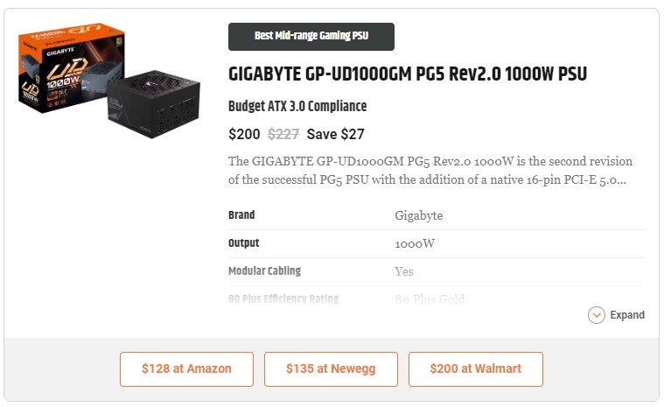Click the Save $27 discount text
This screenshot has height=407, width=664.
[x=335, y=134]
